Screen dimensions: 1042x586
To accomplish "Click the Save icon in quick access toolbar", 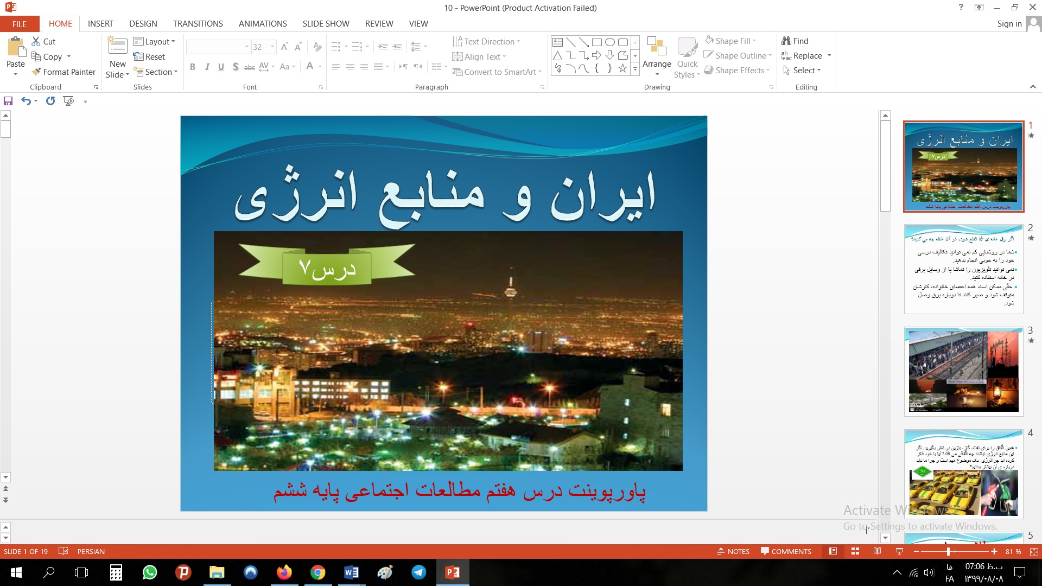I will [x=8, y=101].
